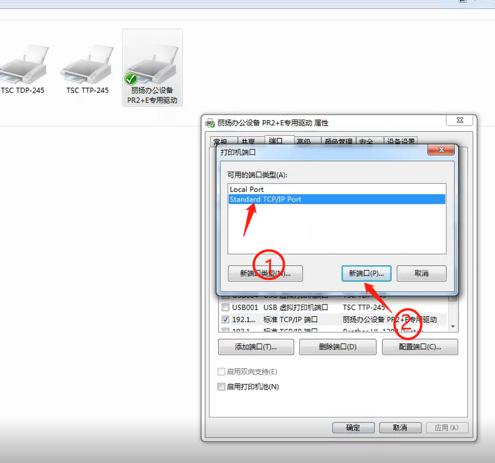Screen dimensions: 495x463
Task: Select the 丽扬办公设备 PR2+E专用驱动 printer
Action: (152, 67)
